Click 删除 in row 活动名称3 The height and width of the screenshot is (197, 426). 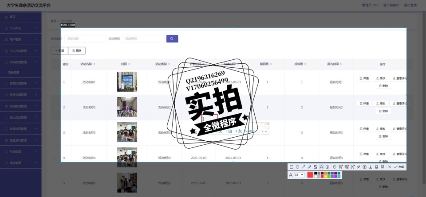tap(383, 136)
